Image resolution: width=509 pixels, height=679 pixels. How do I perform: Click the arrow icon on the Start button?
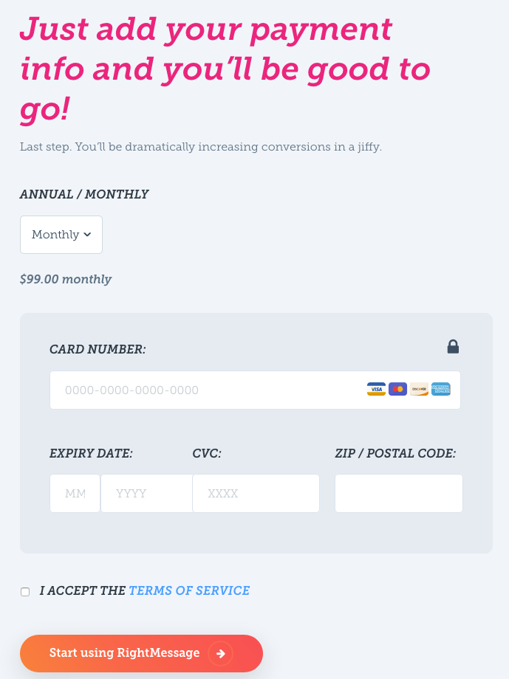click(x=221, y=653)
